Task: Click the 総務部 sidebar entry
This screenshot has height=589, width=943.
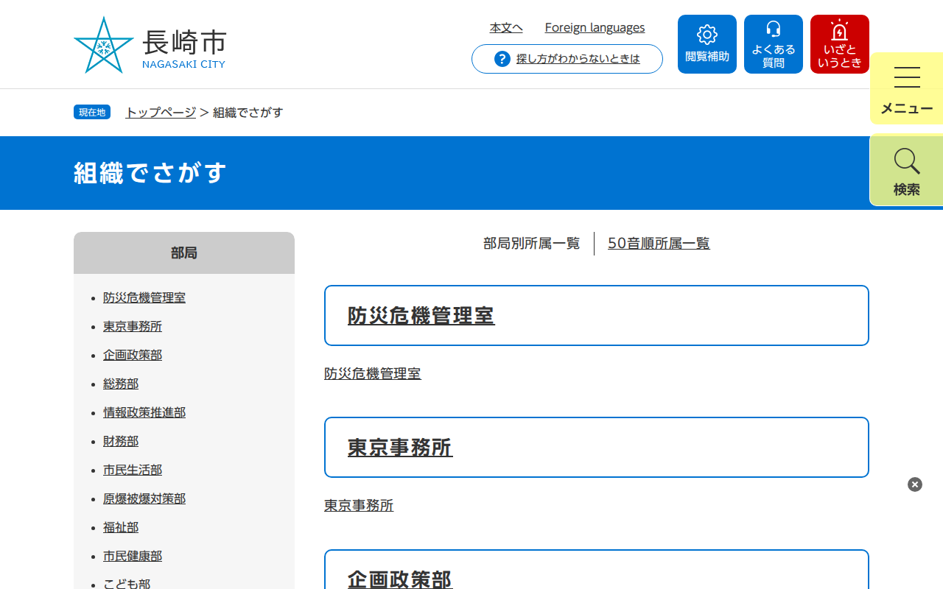Action: (x=121, y=384)
